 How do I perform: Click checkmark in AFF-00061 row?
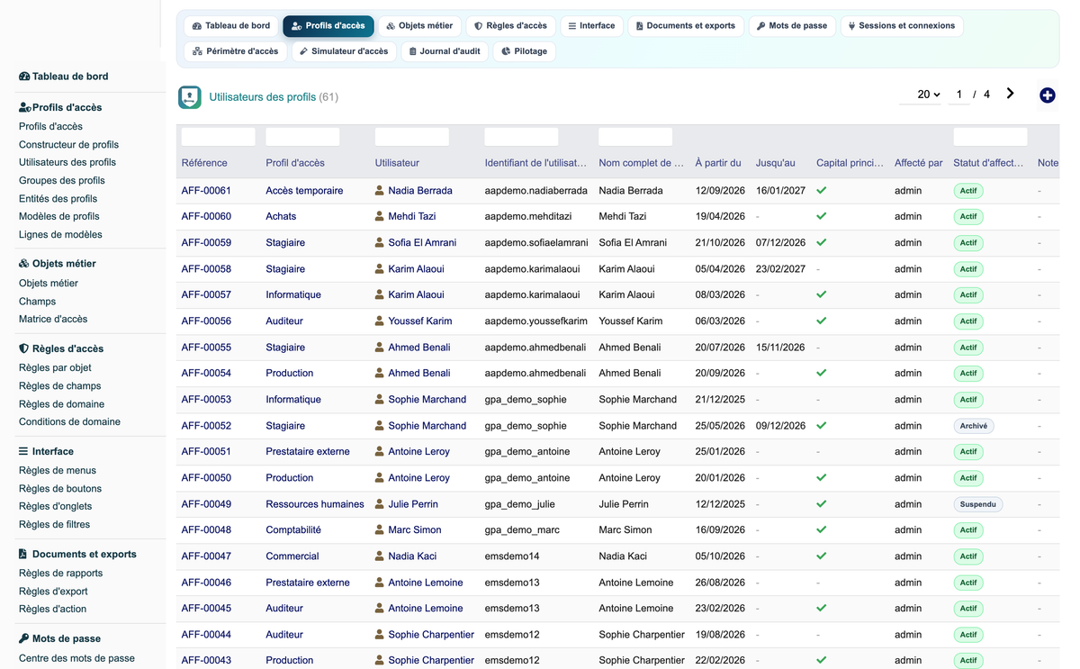[822, 191]
